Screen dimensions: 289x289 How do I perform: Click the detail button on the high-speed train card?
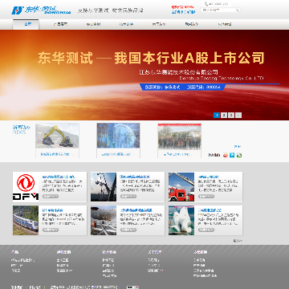[x=51, y=230]
